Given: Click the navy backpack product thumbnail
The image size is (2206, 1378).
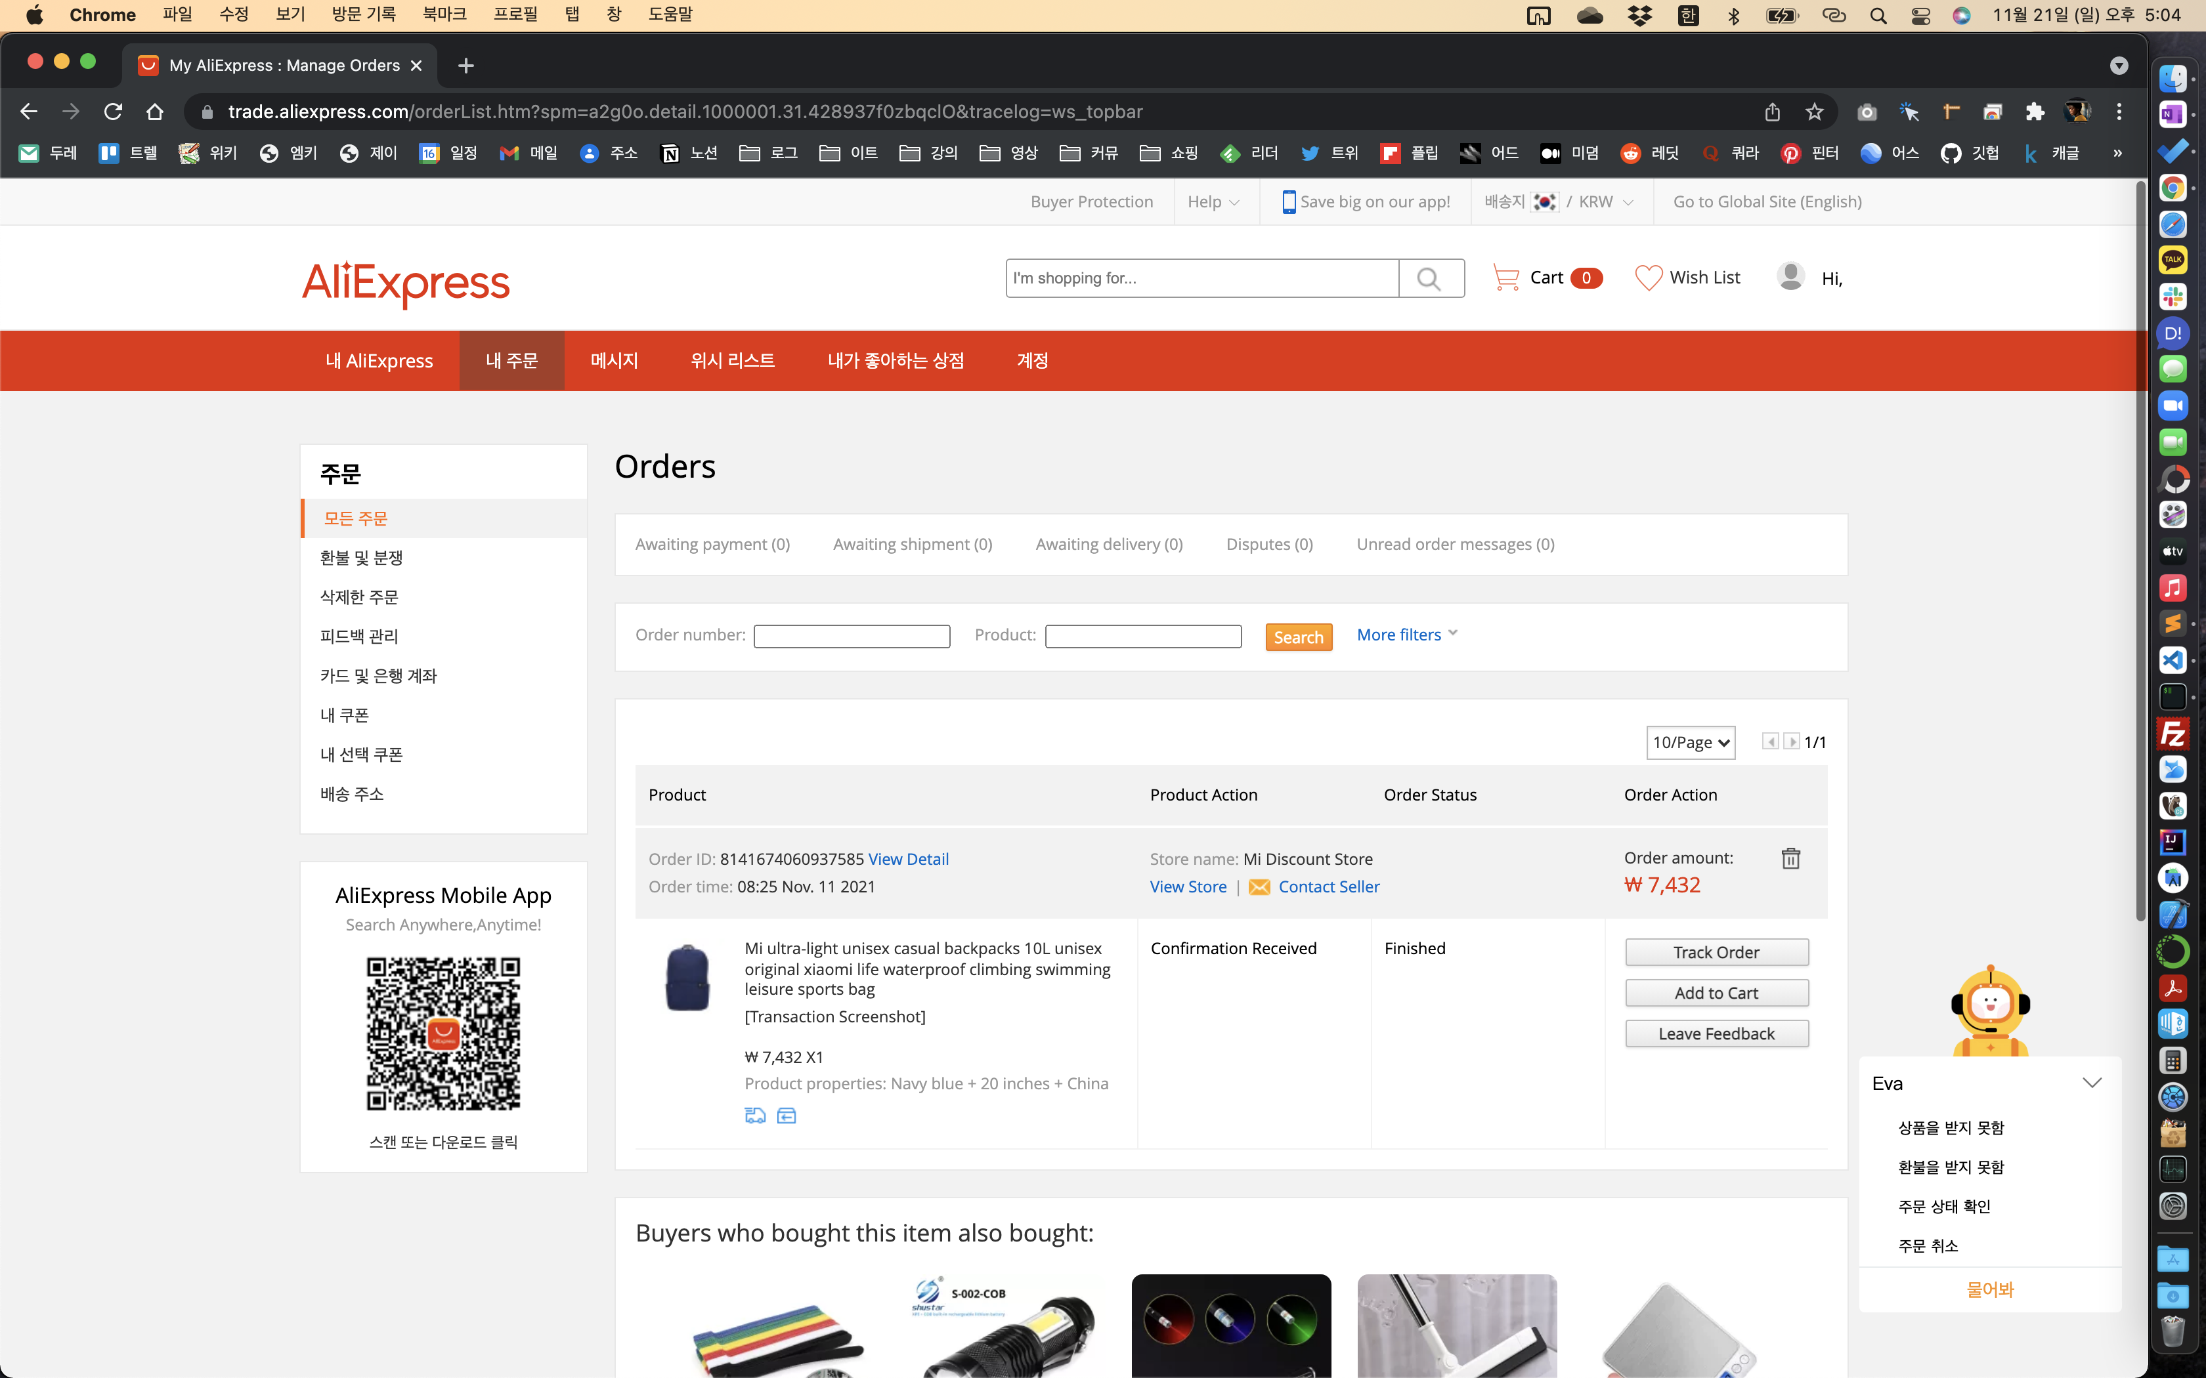Looking at the screenshot, I should pyautogui.click(x=687, y=978).
